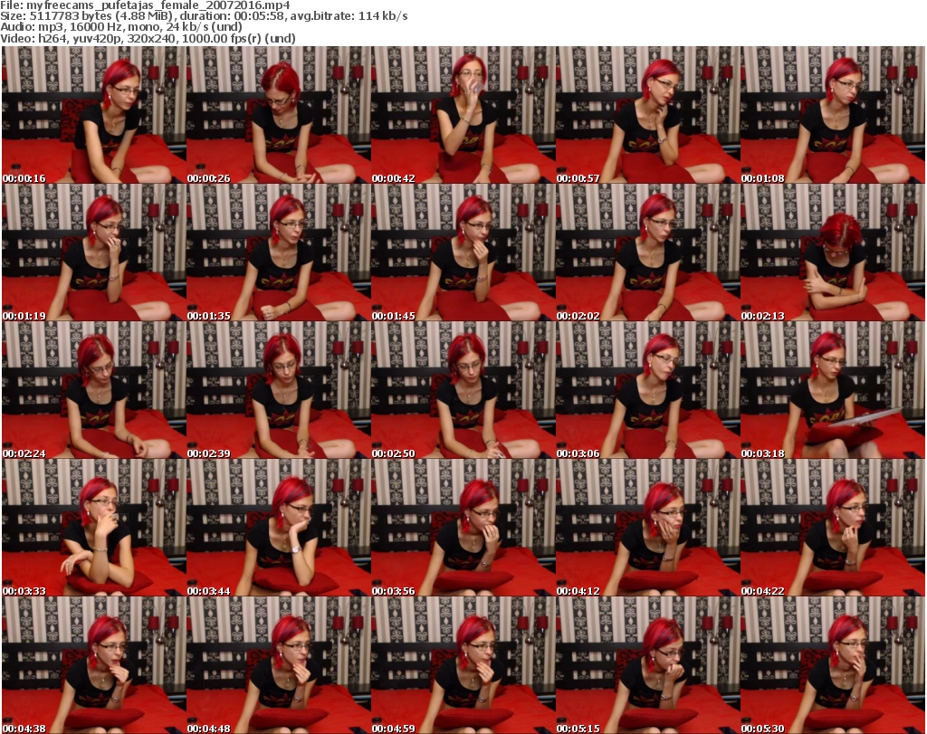Select the thumbnail at 00:05:30

pos(833,665)
